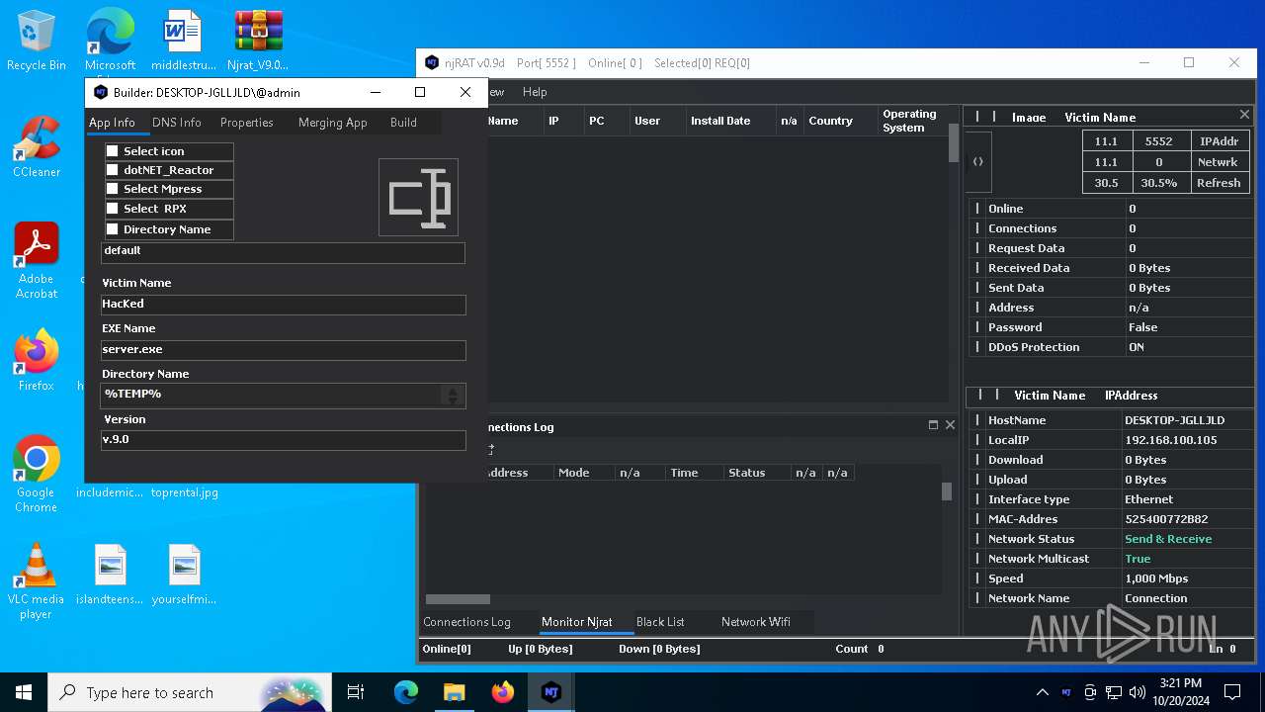Click the builder server icon preview box
The height and width of the screenshot is (712, 1265).
click(x=418, y=197)
